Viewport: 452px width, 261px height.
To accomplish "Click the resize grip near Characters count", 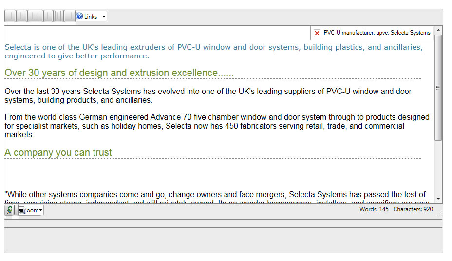I will [439, 214].
